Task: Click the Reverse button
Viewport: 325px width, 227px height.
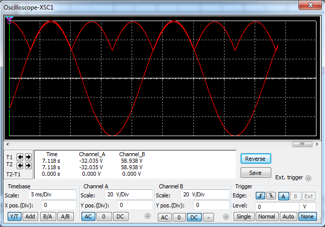Action: click(256, 159)
